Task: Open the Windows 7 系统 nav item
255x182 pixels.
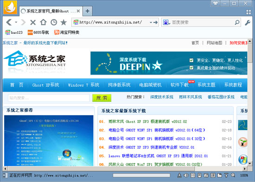Action: tap(83, 85)
